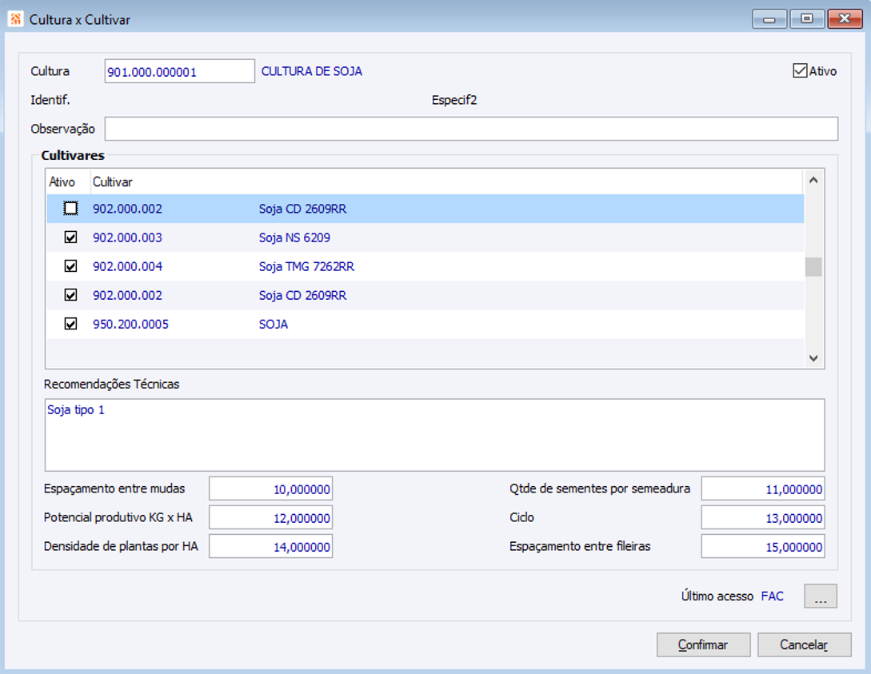Click the app icon in title bar
This screenshot has height=674, width=871.
tap(15, 19)
